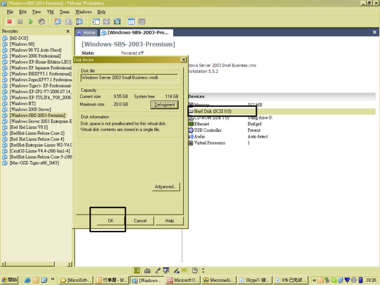Click the red Power Off toolbar icon
This screenshot has height=285, width=380.
[9, 21]
